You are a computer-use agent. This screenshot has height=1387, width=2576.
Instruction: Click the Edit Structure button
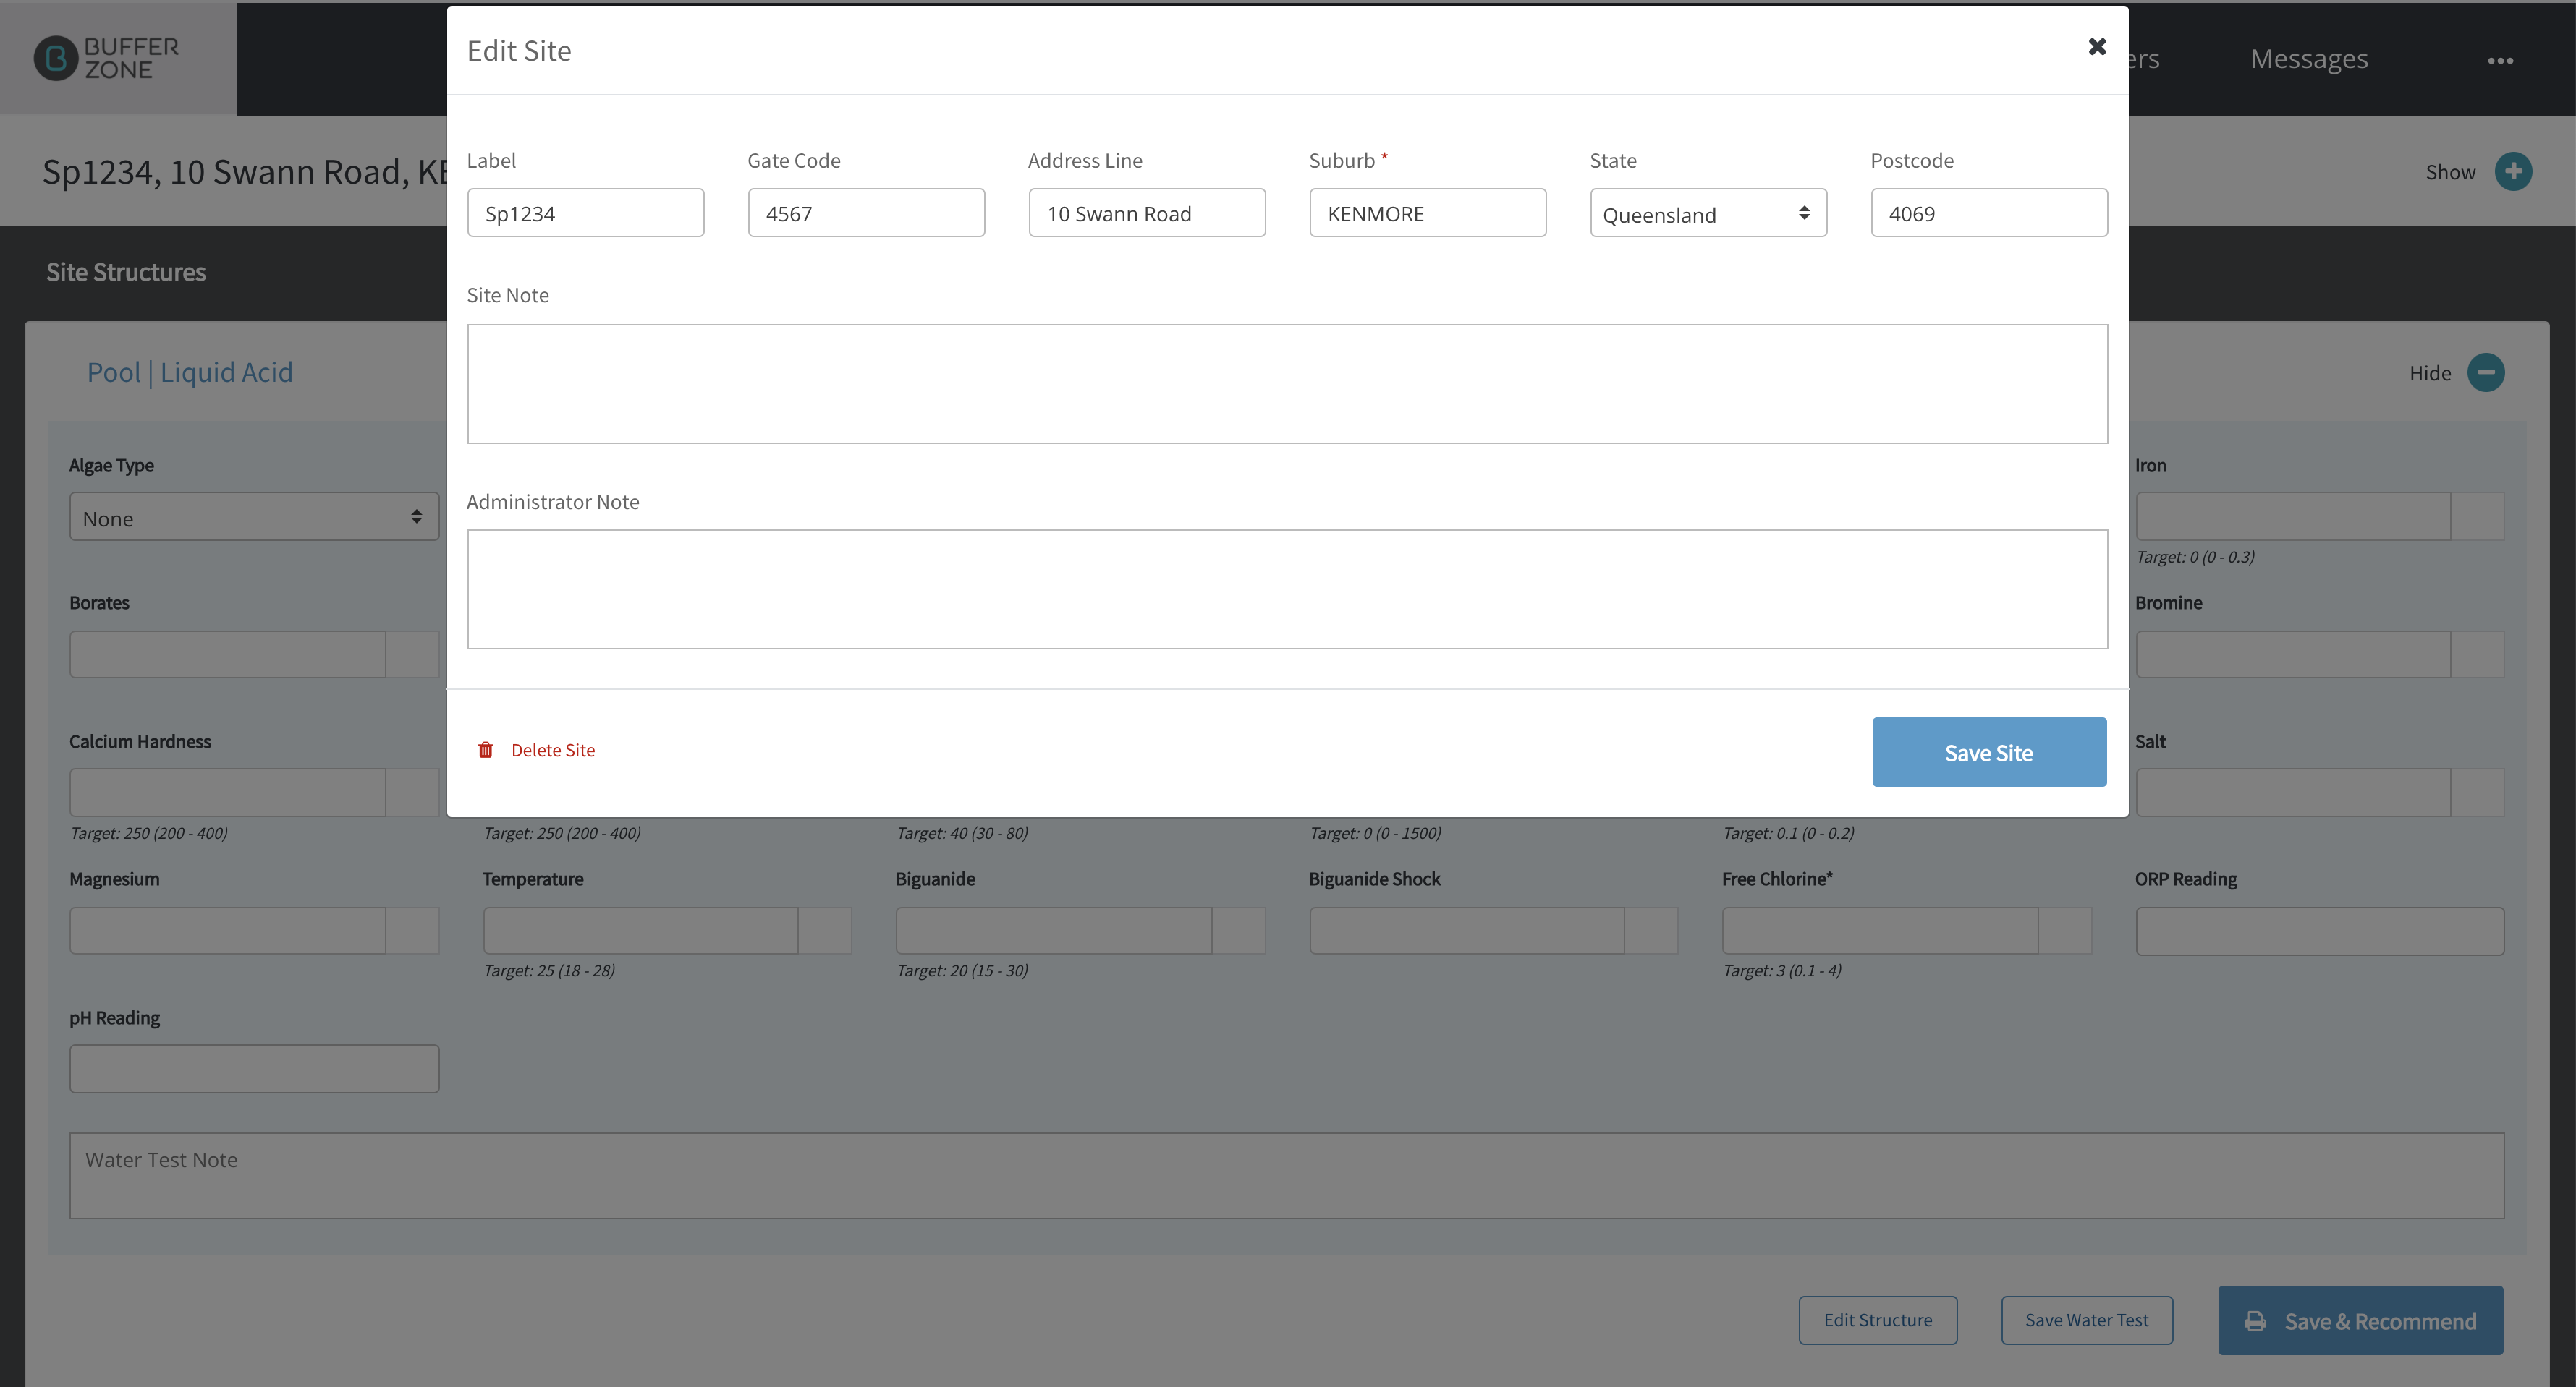click(1878, 1320)
